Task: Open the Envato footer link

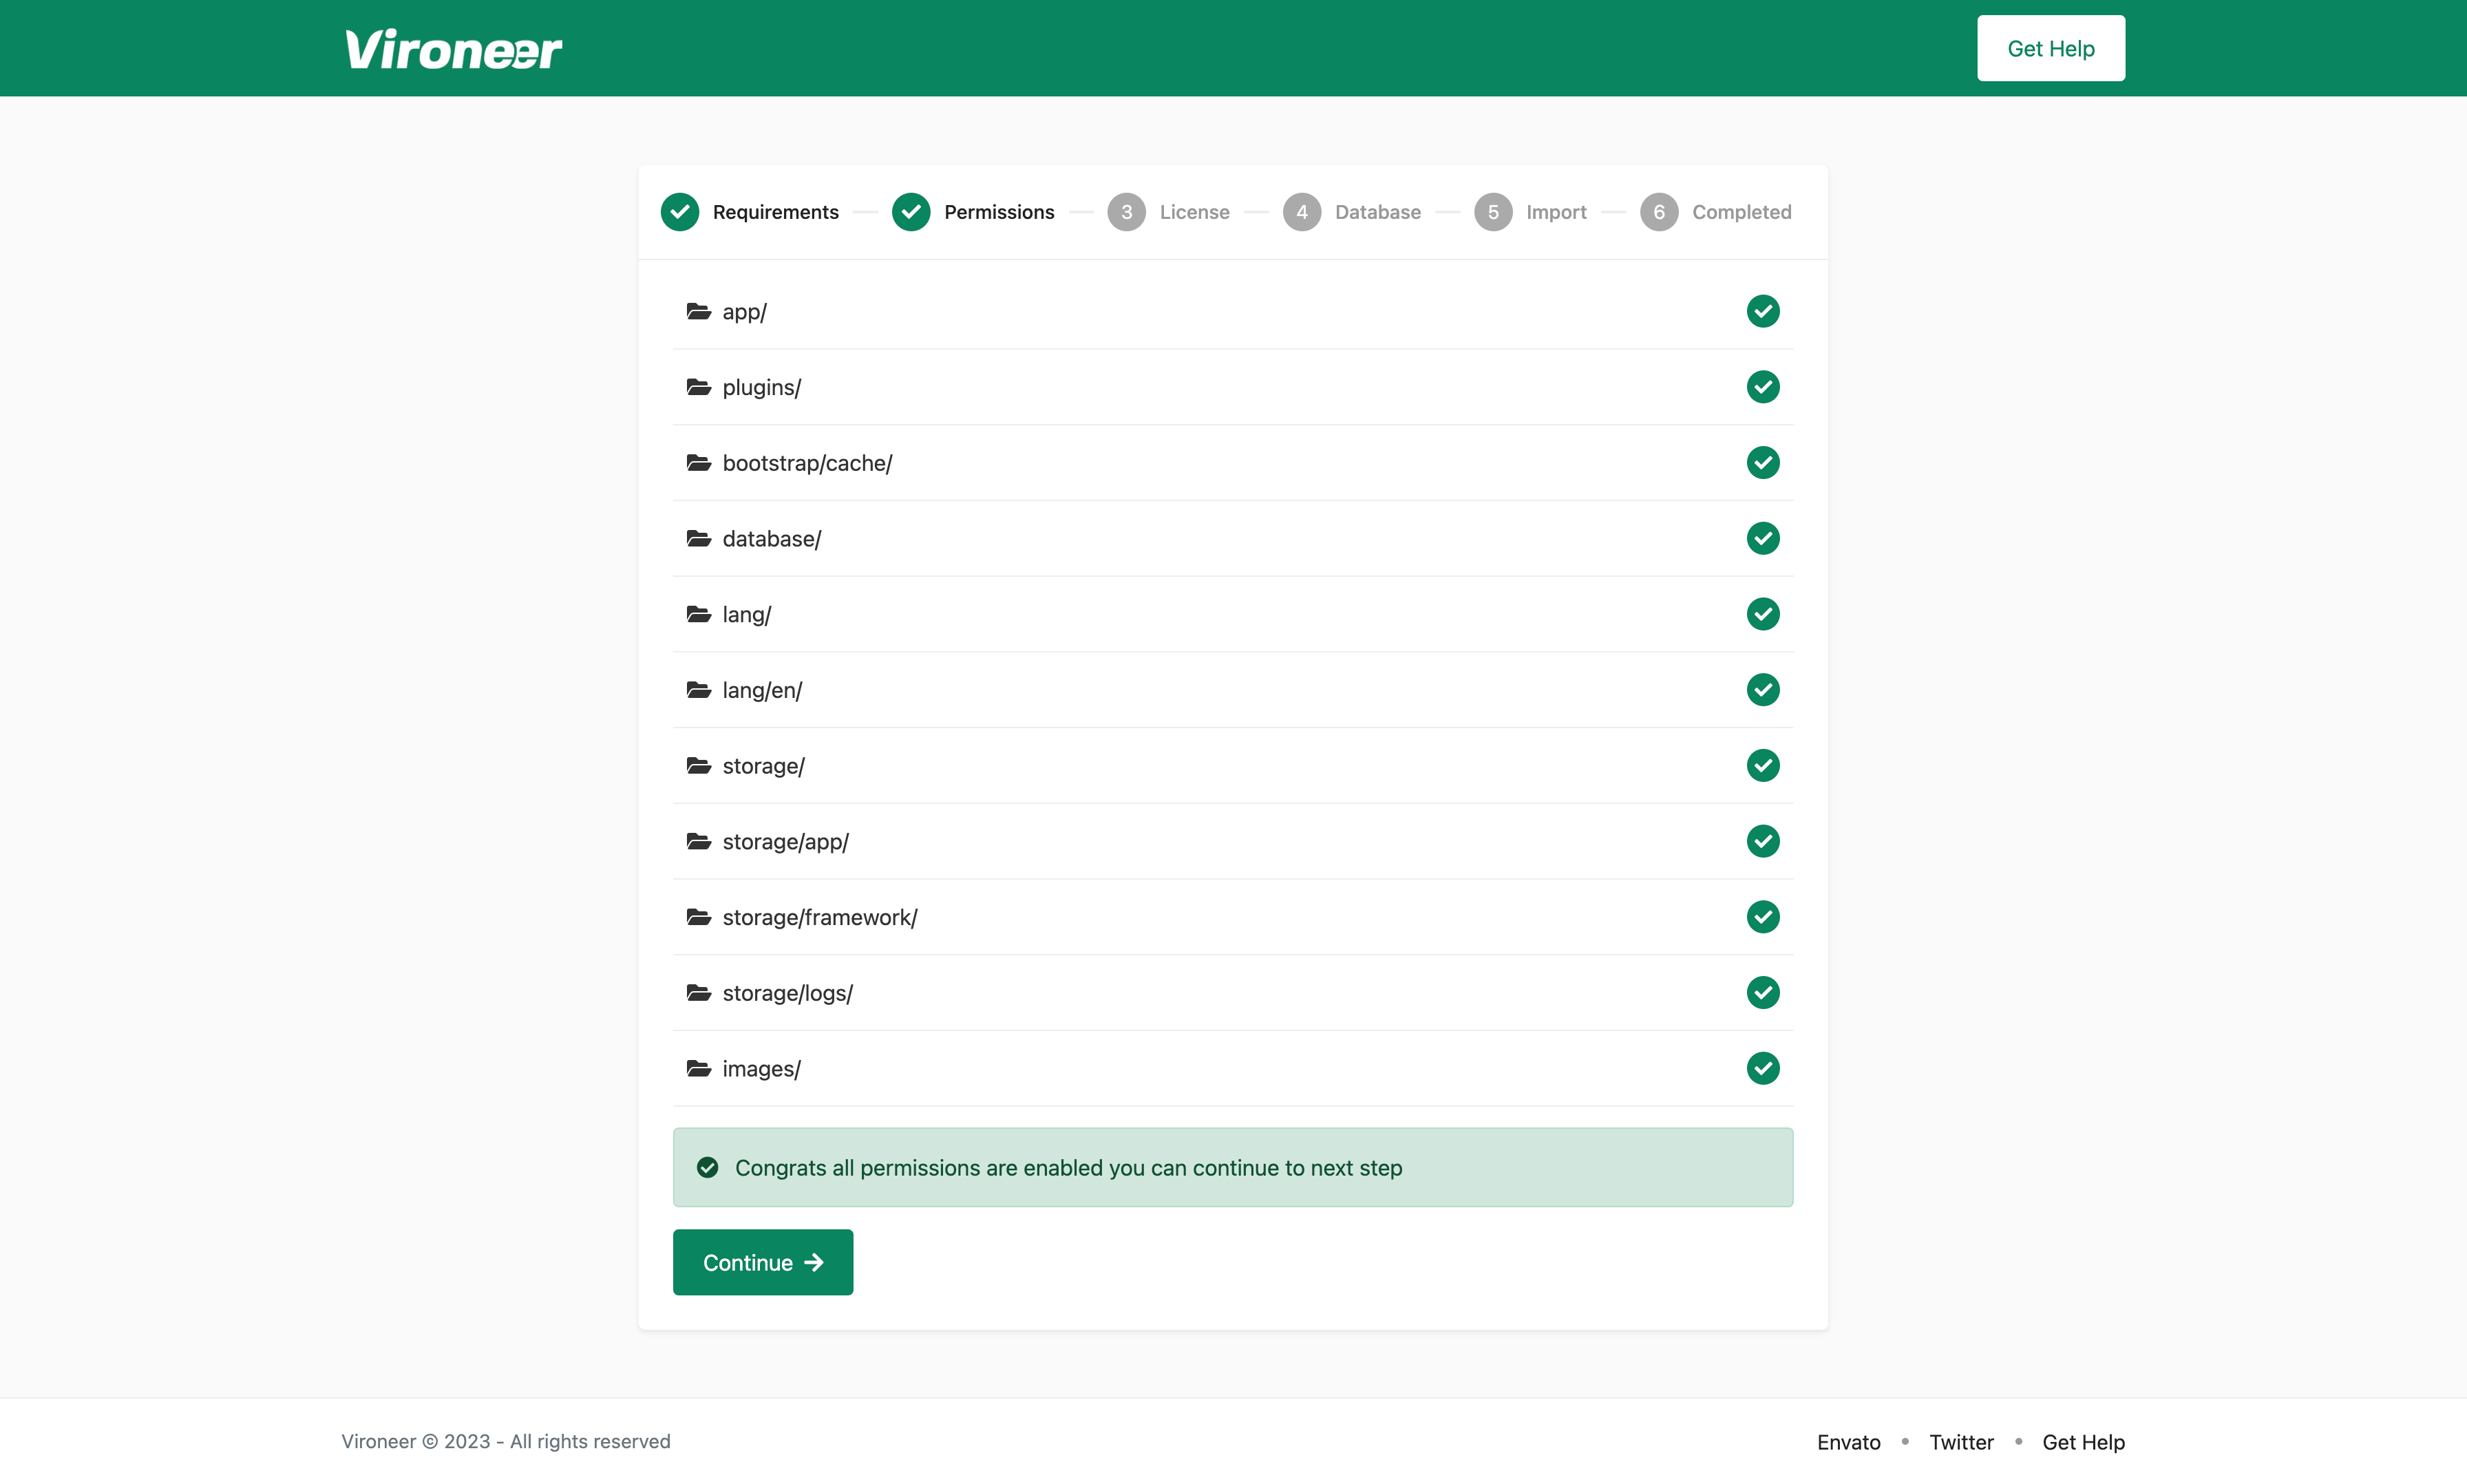Action: click(x=1848, y=1442)
